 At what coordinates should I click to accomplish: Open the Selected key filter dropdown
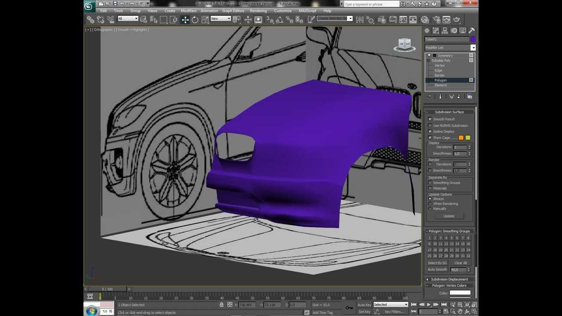tap(390, 305)
